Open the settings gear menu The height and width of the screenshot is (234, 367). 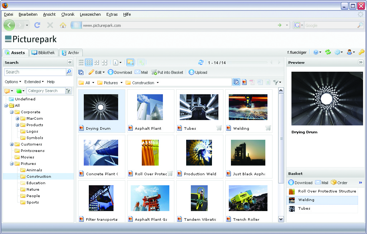click(338, 52)
